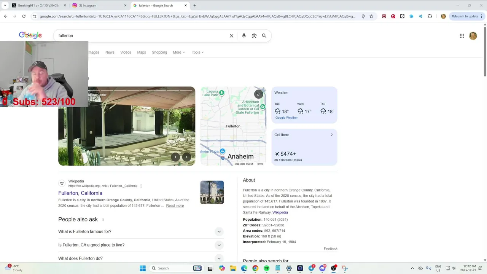487x274 pixels.
Task: Open the Tools dropdown
Action: point(197,52)
